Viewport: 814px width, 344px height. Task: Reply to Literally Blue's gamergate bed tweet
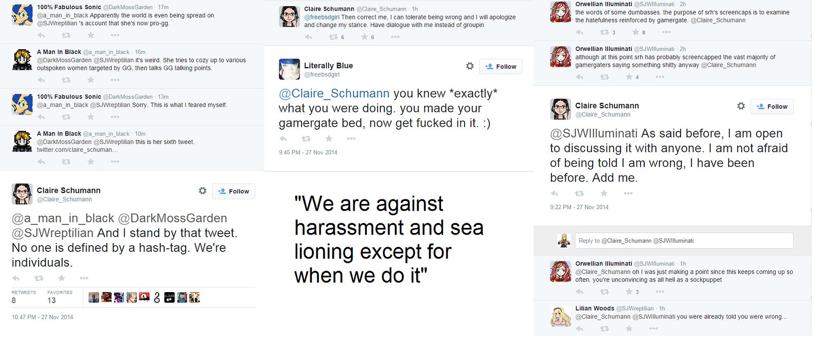coord(283,138)
